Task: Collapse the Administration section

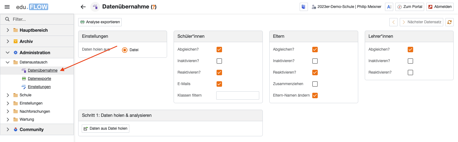Action: 8,53
